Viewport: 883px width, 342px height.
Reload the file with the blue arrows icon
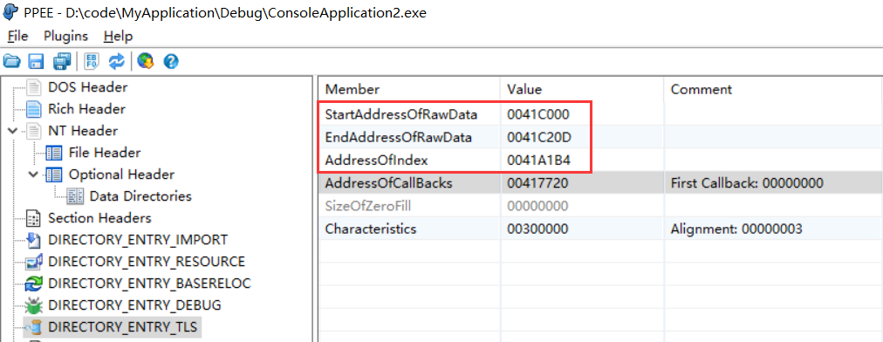117,61
